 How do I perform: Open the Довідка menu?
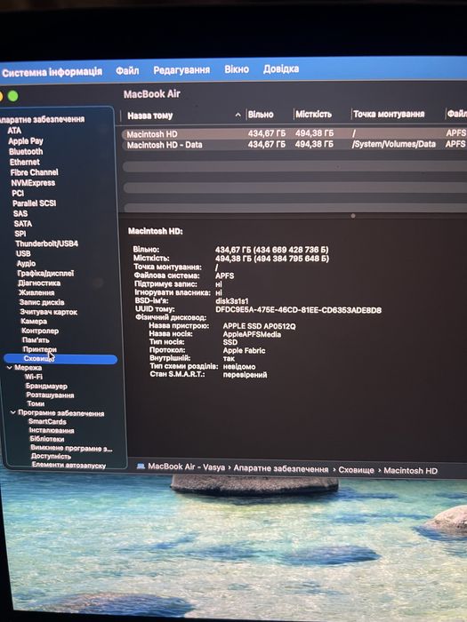point(281,68)
